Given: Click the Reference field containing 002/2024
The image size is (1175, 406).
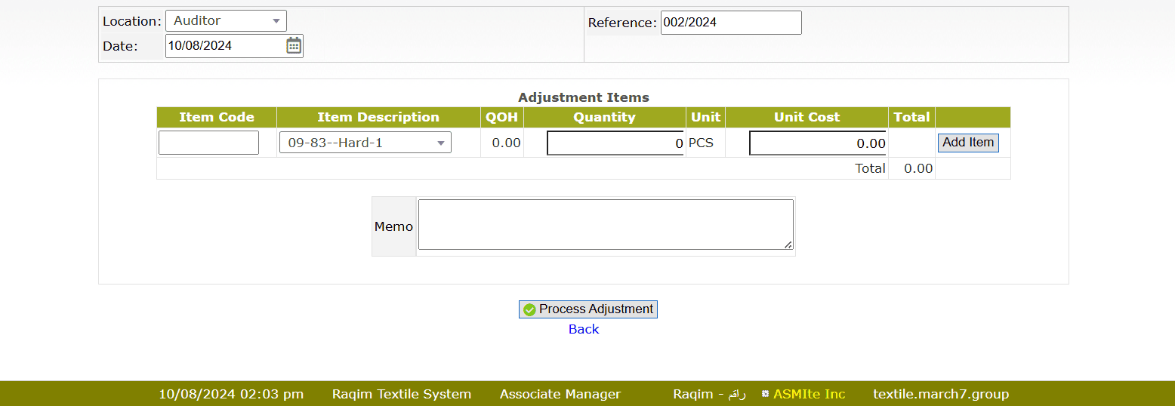Looking at the screenshot, I should (730, 23).
